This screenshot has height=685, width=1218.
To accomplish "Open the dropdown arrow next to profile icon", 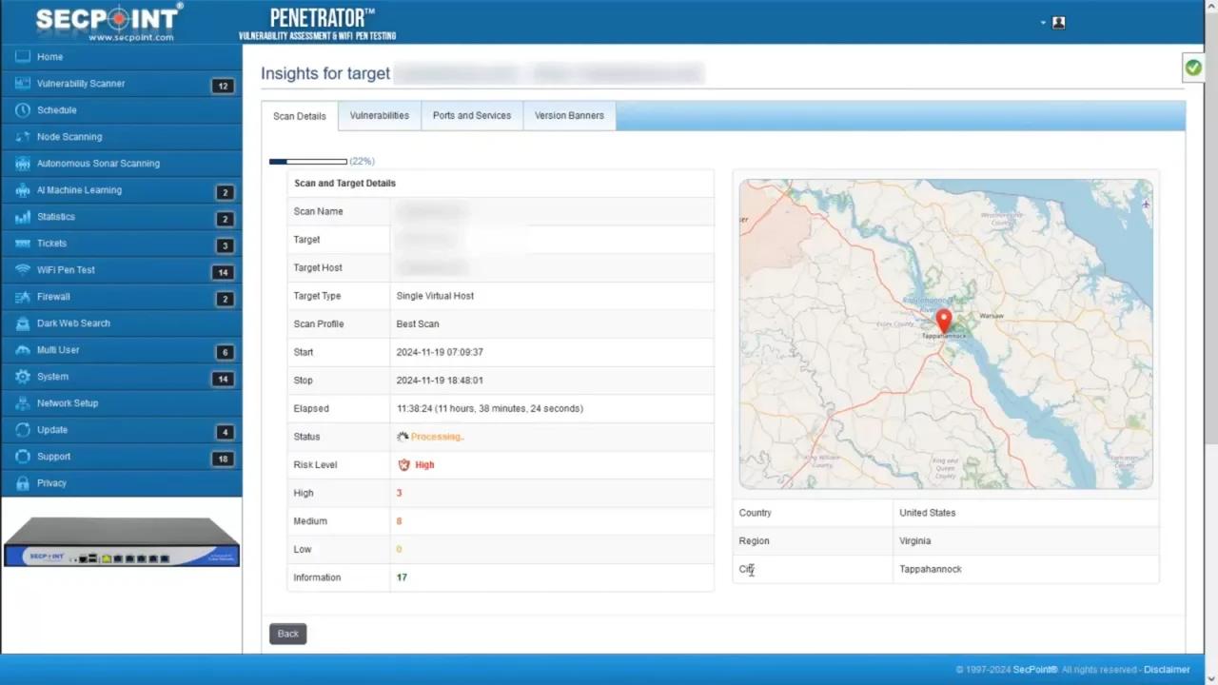I will tap(1042, 22).
